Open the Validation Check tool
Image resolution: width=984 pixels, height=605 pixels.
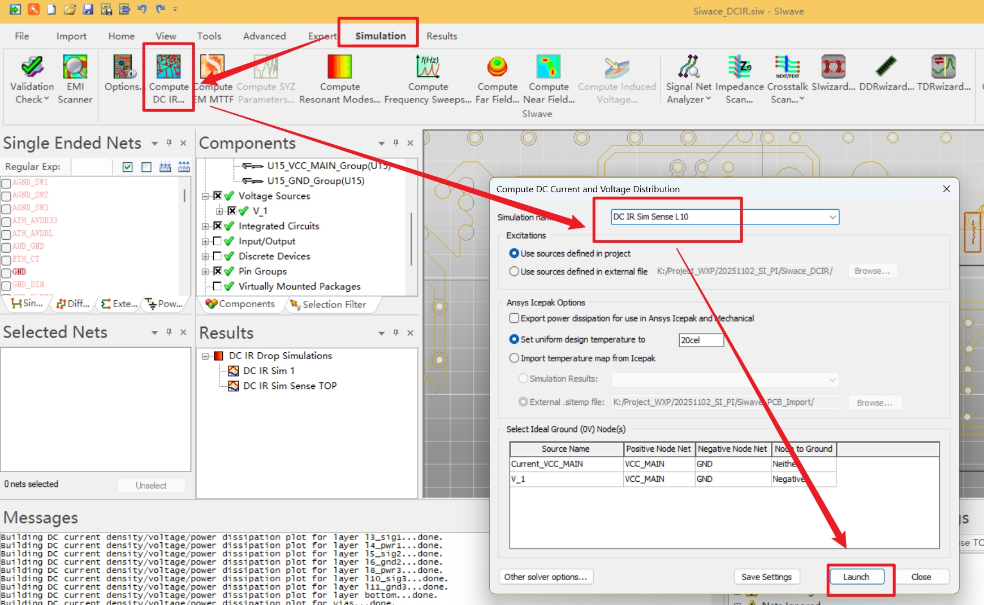coord(32,79)
